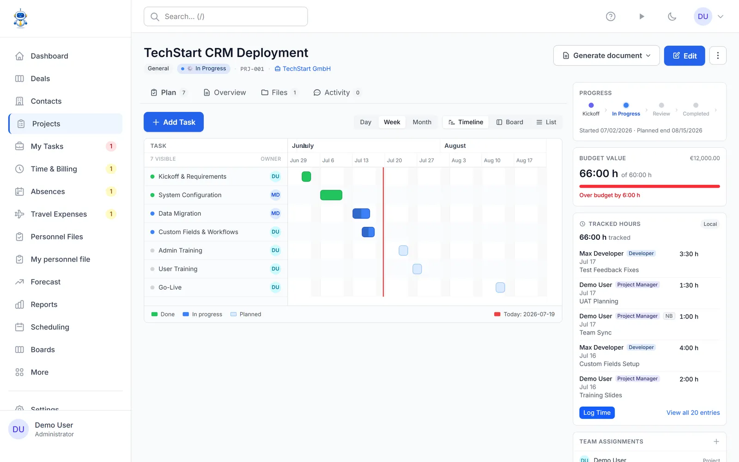Screen dimensions: 739x462
Task: Open Boards in sidebar
Action: (65, 350)
